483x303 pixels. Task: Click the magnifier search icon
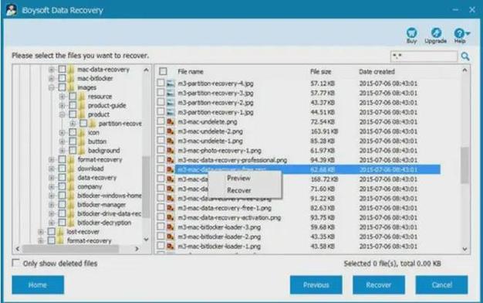(465, 56)
